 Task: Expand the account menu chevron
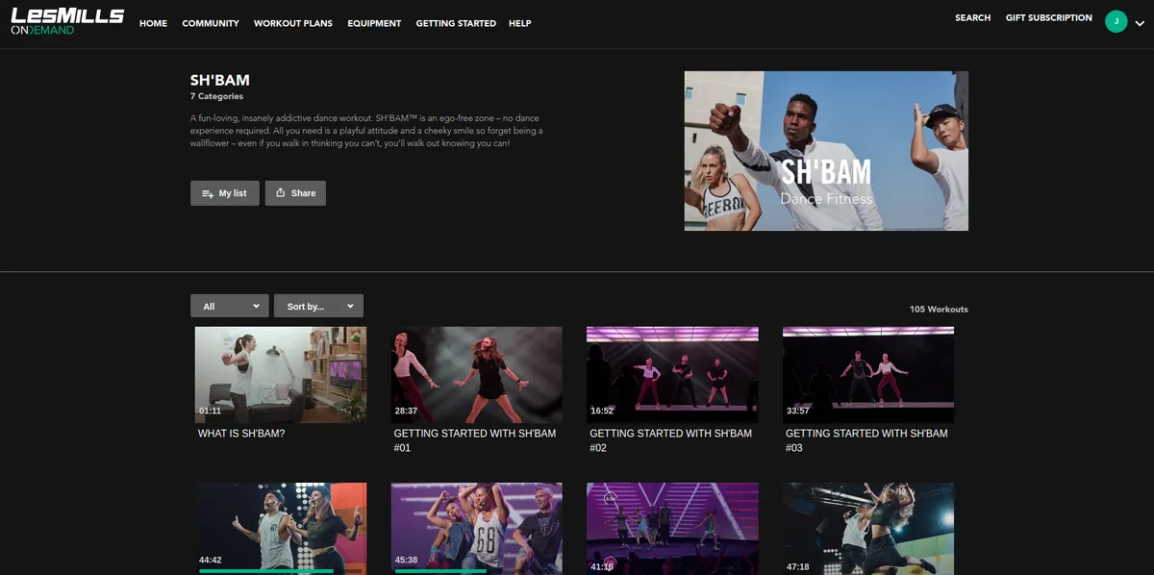(x=1140, y=22)
